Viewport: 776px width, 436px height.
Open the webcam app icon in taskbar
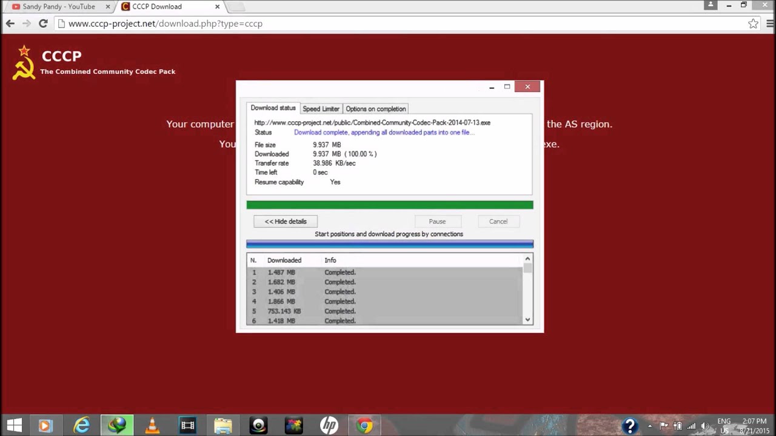point(258,426)
